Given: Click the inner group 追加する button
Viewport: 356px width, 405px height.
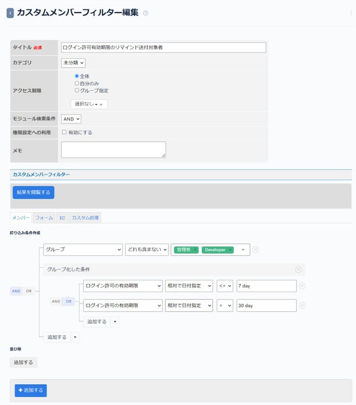Looking at the screenshot, I should tap(97, 322).
